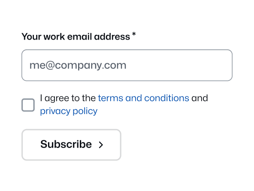
Task: Click the chevron arrow inside Subscribe button
Action: pos(101,145)
